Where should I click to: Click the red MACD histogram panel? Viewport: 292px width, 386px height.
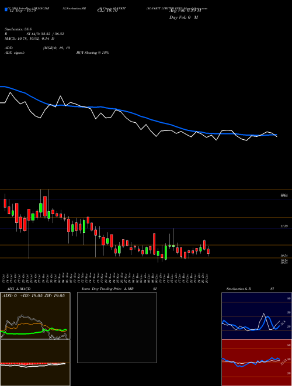coord(35,363)
